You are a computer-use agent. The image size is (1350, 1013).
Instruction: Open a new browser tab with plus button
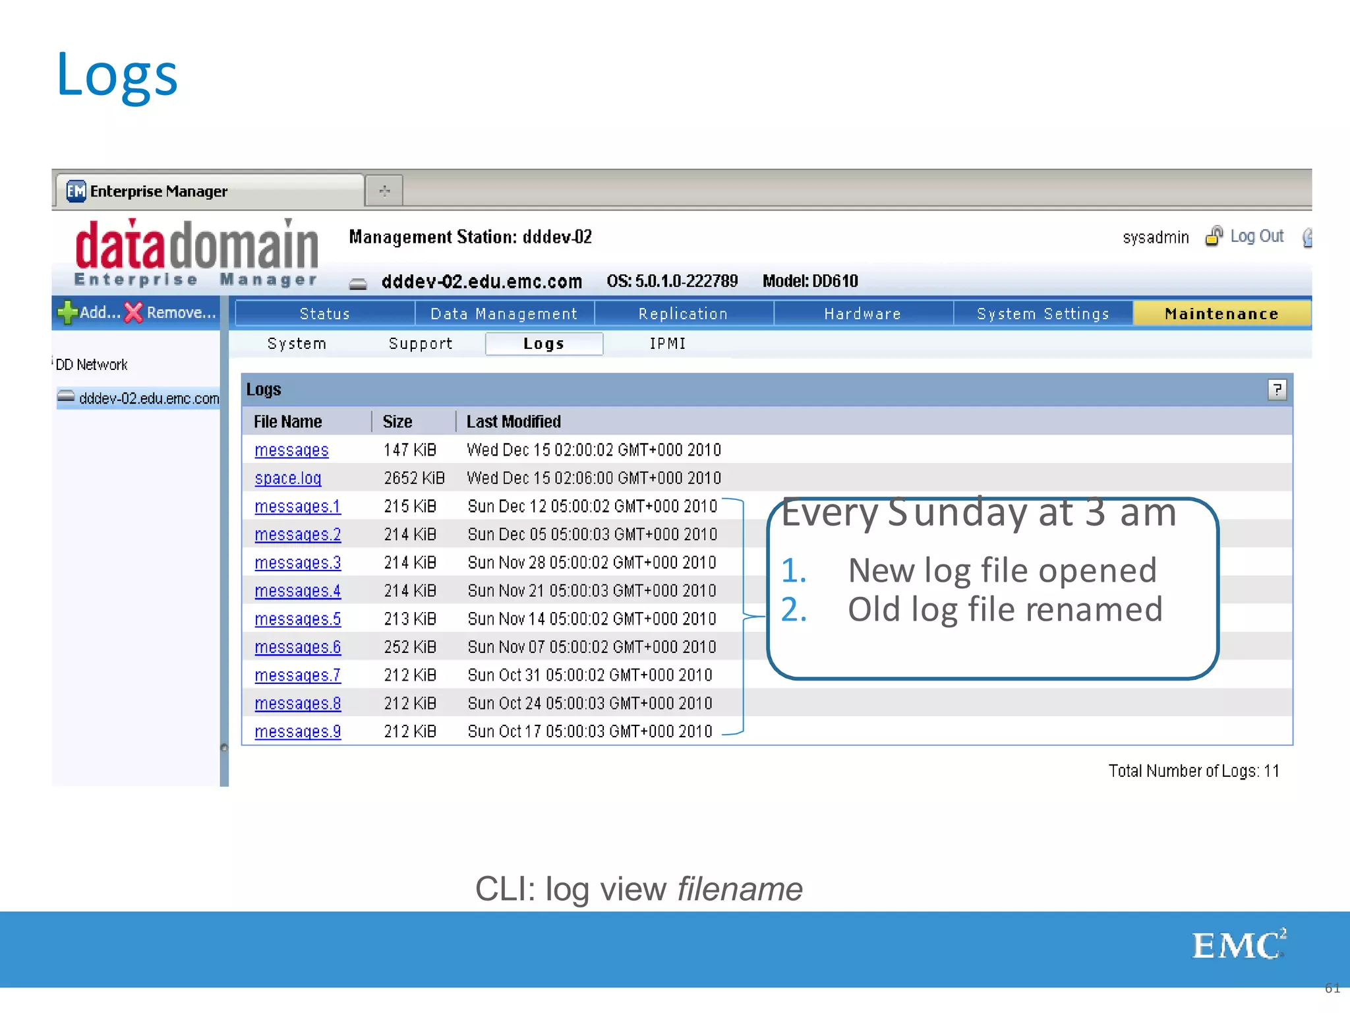coord(384,191)
